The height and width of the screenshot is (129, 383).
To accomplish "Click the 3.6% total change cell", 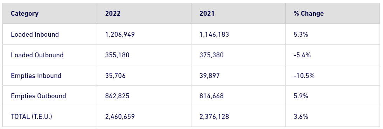I will pos(301,116).
